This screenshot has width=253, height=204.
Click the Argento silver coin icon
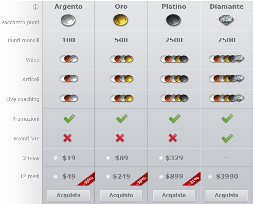pyautogui.click(x=68, y=20)
